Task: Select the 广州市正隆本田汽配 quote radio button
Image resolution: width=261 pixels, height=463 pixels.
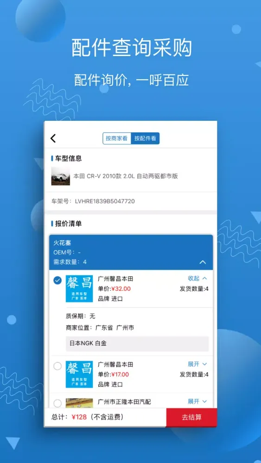Action: [57, 403]
